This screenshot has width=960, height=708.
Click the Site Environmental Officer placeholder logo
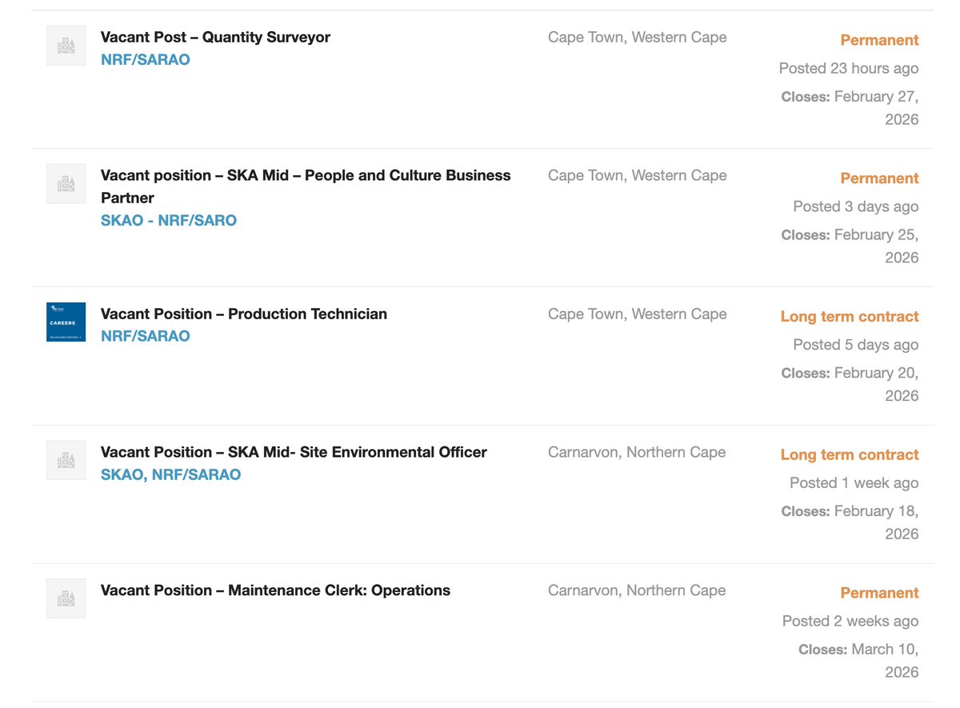pyautogui.click(x=66, y=461)
